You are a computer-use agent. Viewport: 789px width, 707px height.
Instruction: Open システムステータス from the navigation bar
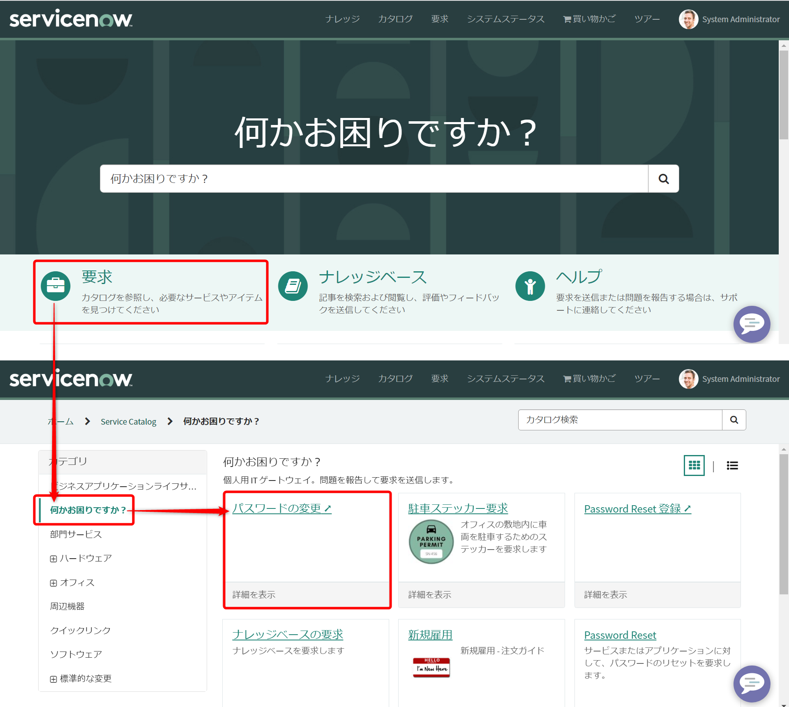pyautogui.click(x=505, y=18)
